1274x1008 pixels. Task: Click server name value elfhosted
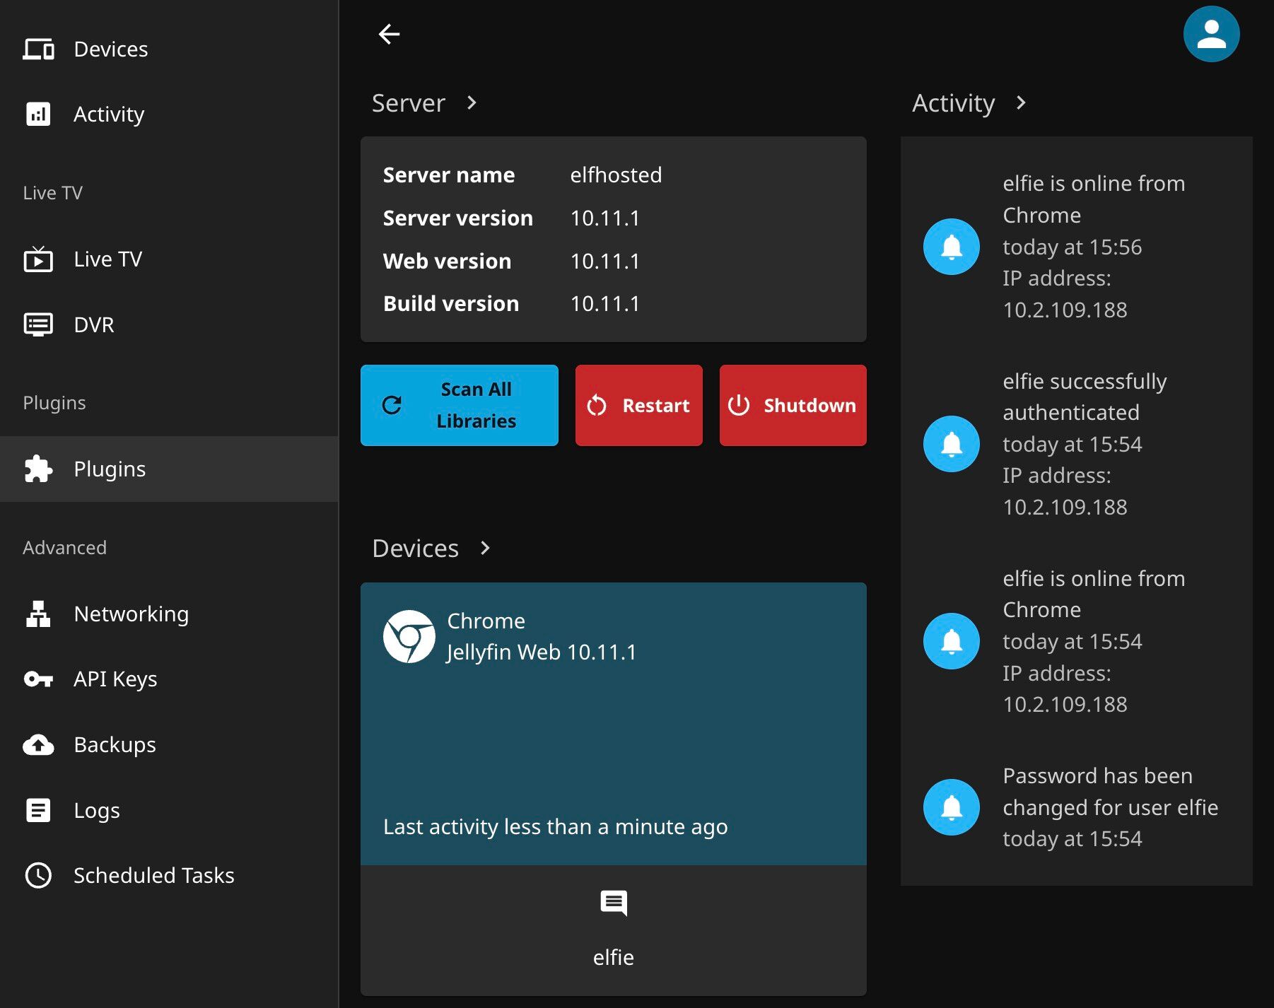616,175
